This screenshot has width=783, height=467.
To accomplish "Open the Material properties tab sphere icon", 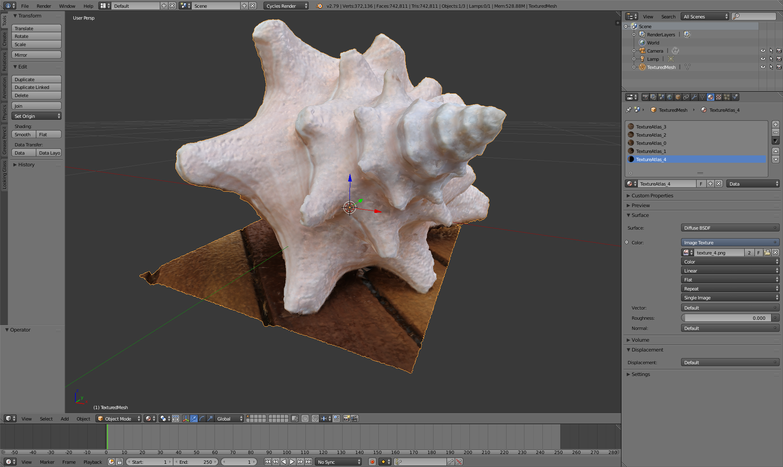I will coord(710,97).
